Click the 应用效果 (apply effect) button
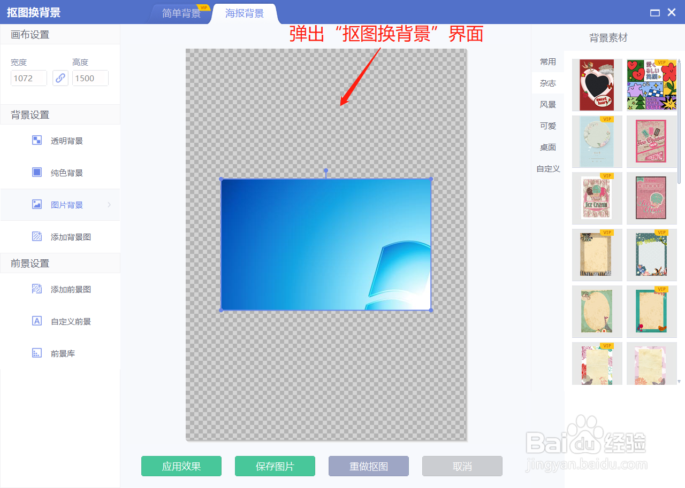The image size is (685, 488). (x=181, y=466)
